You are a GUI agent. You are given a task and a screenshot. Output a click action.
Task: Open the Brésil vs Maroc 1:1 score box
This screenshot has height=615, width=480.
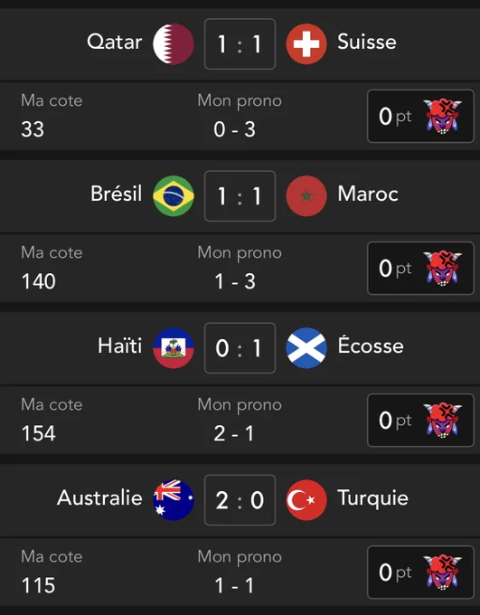[x=240, y=195]
